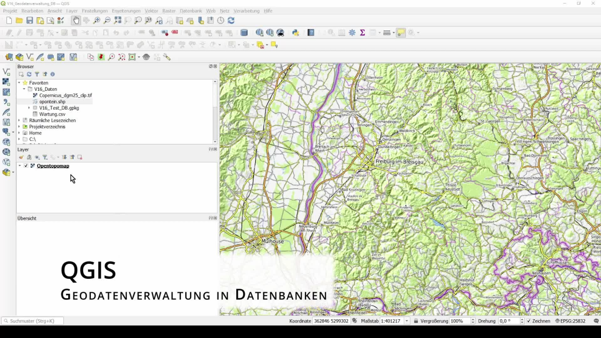Image resolution: width=601 pixels, height=338 pixels.
Task: Open the Data Source Manager icon
Action: (9, 57)
